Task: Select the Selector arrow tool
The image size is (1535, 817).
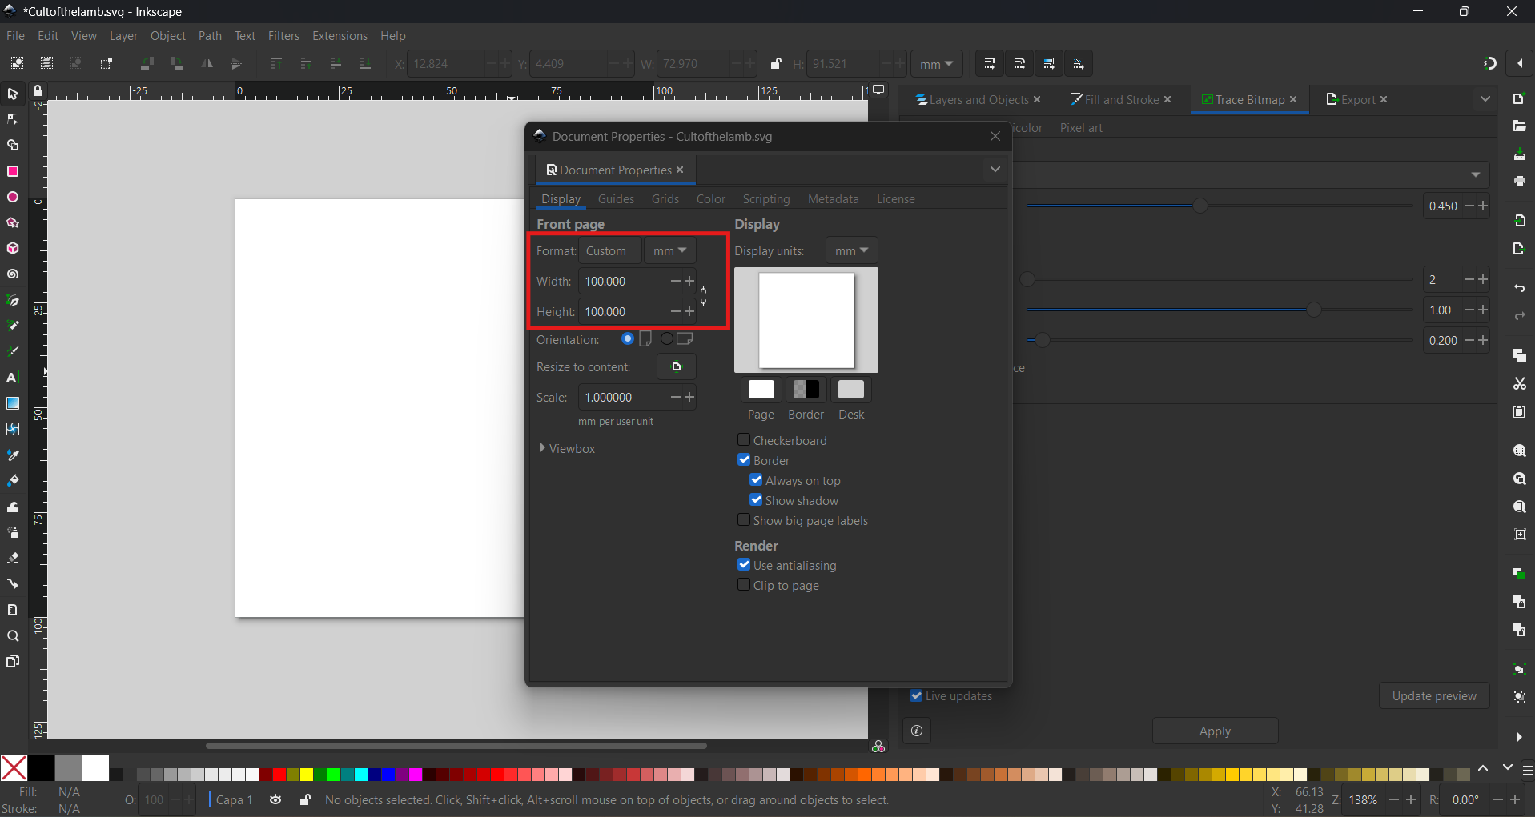Action: click(x=13, y=94)
